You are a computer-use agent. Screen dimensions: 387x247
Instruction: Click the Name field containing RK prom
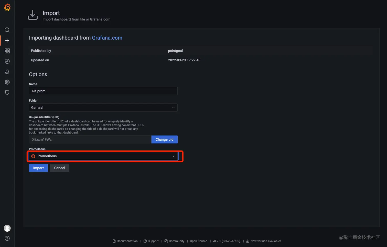(103, 91)
